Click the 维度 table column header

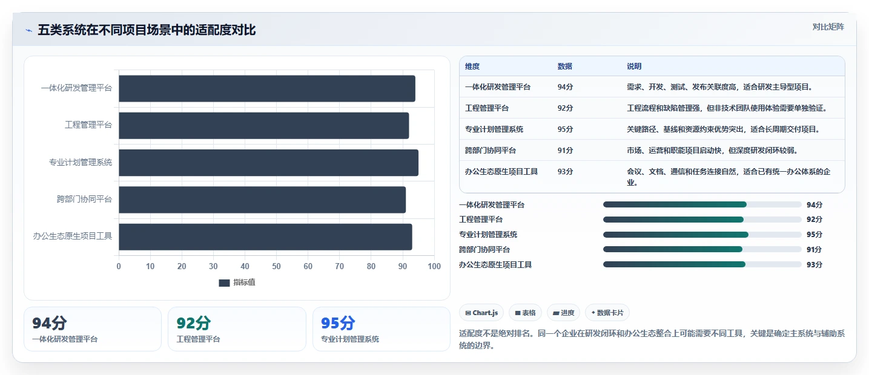(472, 67)
